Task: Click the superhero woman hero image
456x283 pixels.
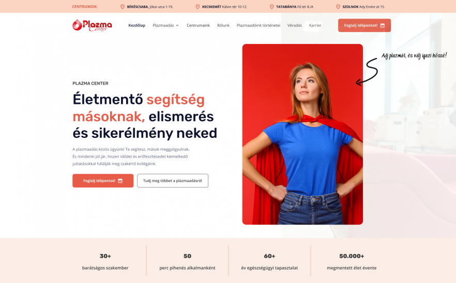Action: coord(302,134)
